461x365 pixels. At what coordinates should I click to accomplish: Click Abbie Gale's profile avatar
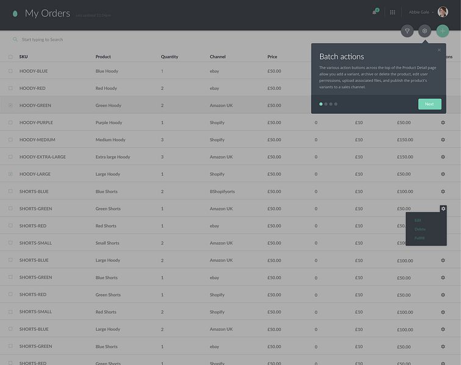tap(443, 12)
